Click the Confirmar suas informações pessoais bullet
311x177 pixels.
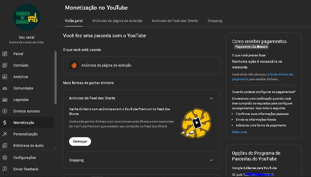click(x=262, y=114)
